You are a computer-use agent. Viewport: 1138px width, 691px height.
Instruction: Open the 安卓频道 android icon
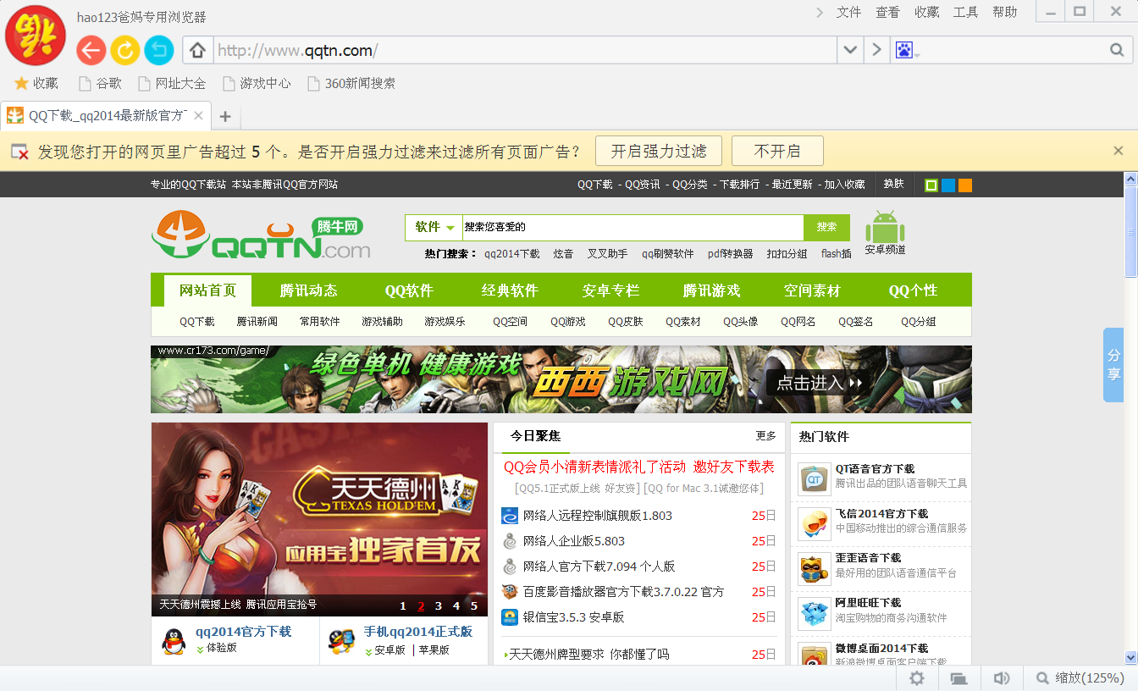(x=885, y=233)
